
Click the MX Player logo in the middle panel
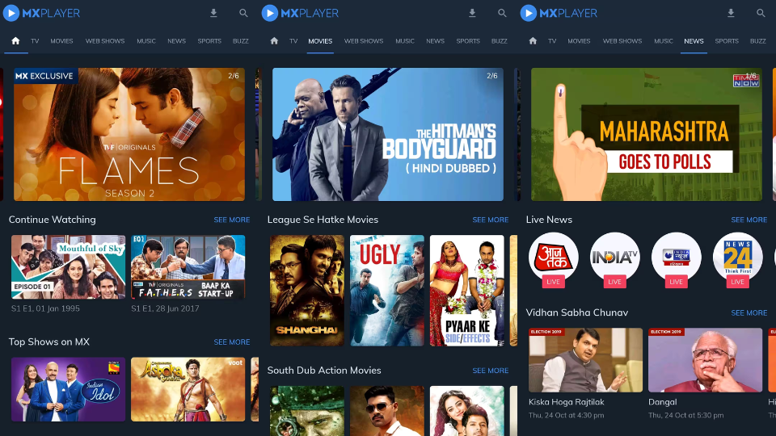pos(301,14)
